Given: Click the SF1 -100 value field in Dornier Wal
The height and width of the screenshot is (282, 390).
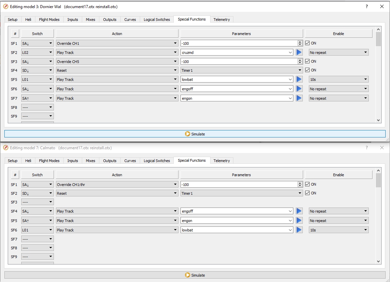Looking at the screenshot, I should click(x=239, y=43).
